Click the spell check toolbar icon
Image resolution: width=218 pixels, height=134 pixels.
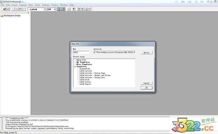[24, 9]
